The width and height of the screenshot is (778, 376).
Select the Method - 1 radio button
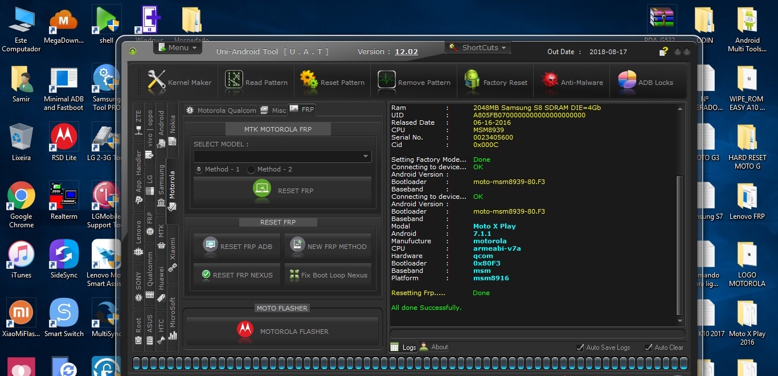coord(199,169)
